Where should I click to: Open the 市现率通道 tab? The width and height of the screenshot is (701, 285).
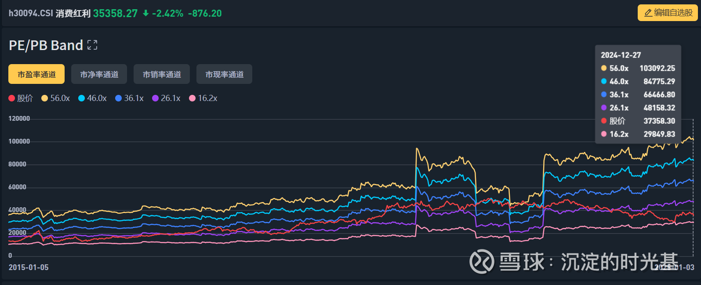[224, 74]
